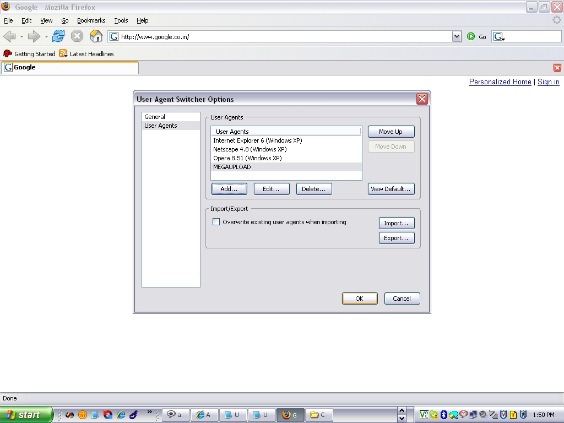Open the Back button history dropdown arrow
Viewport: 564px width, 423px height.
(21, 36)
